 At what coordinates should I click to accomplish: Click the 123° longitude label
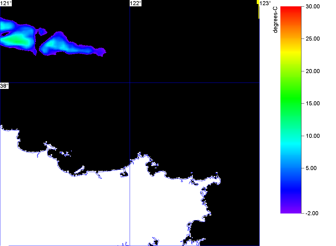coord(265,3)
